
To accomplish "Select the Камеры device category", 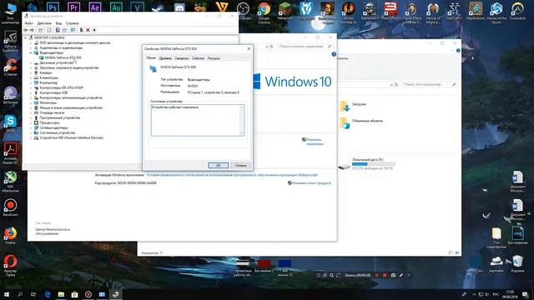I will [46, 72].
